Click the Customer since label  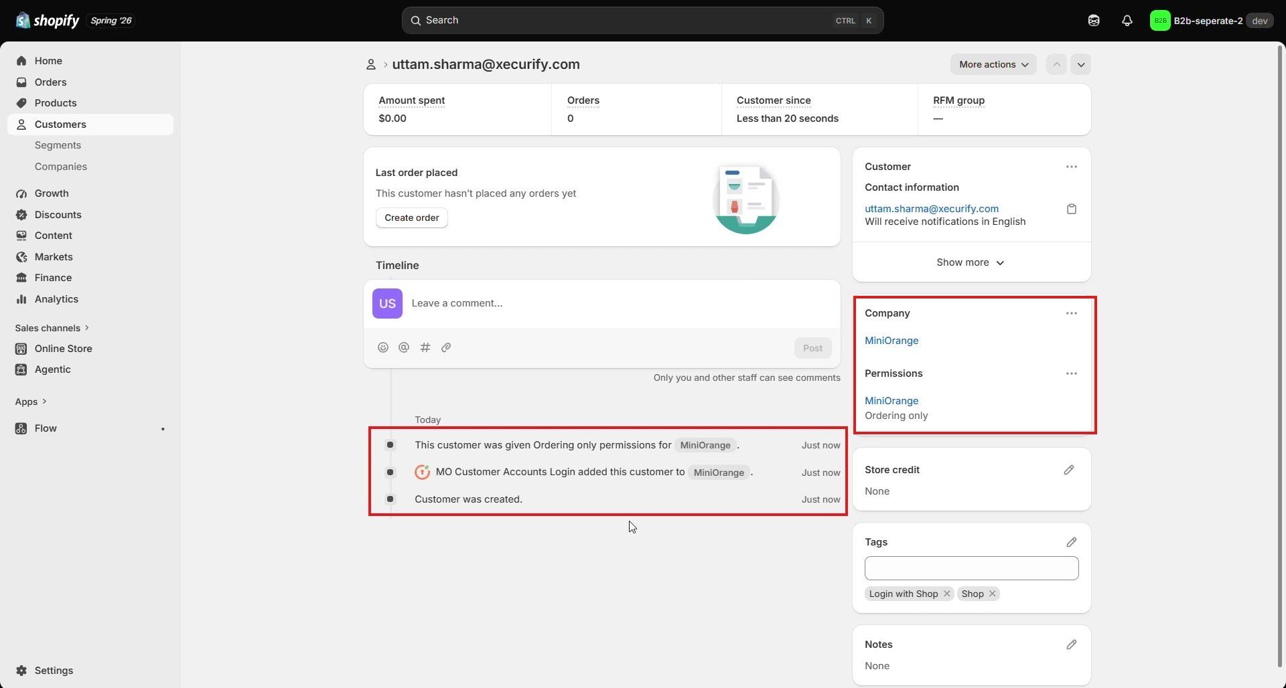774,100
